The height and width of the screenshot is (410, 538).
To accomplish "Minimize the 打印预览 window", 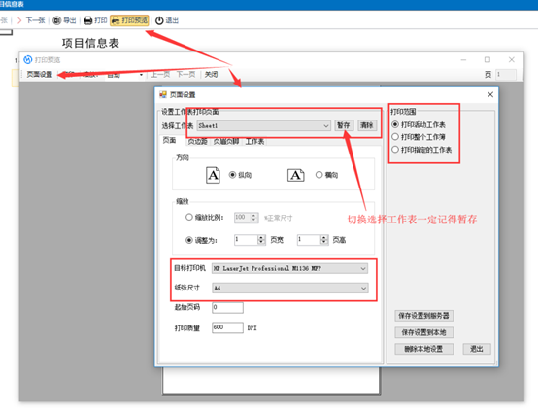I will [x=463, y=59].
